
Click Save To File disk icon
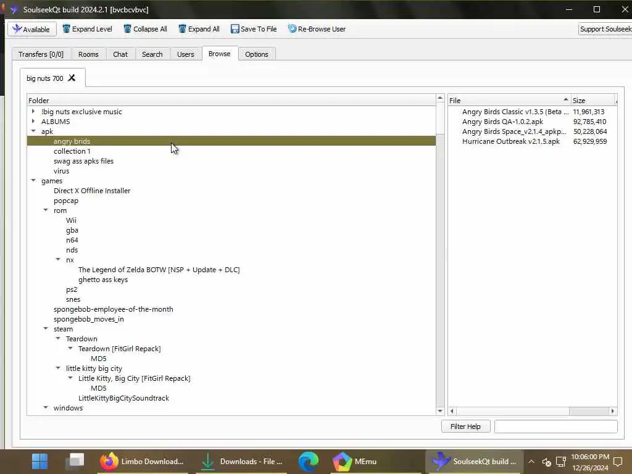pos(235,29)
